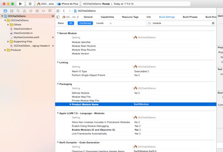This screenshot has height=152, width=223.
Task: Collapse the Packaging section
Action: pos(58,84)
